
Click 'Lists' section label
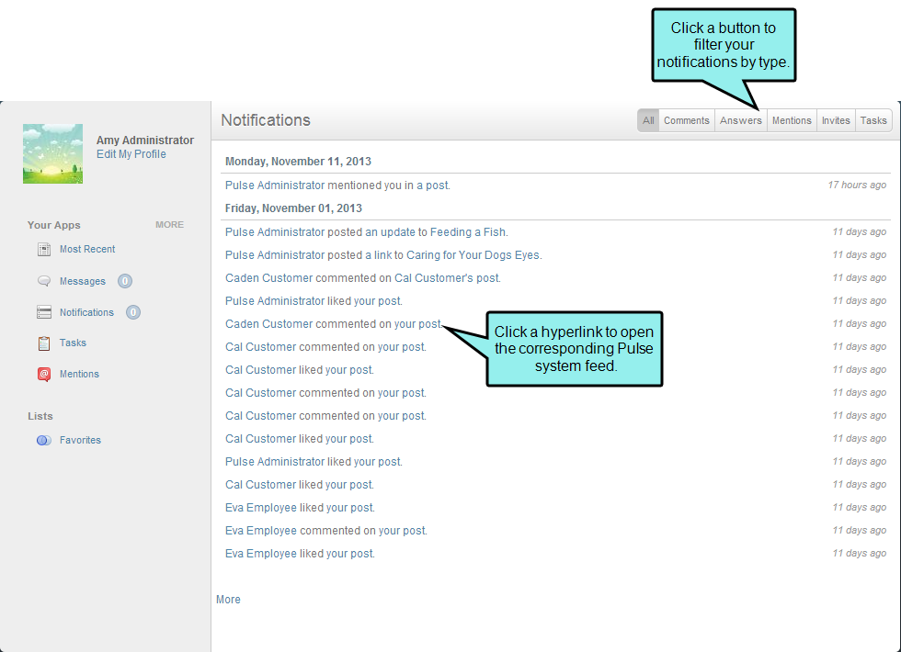coord(40,416)
